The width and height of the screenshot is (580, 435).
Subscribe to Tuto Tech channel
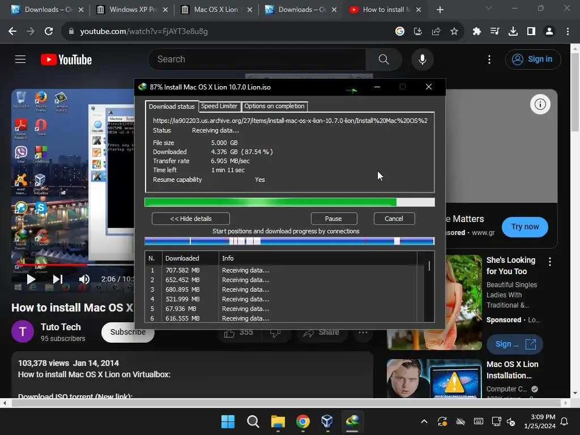[x=127, y=332]
